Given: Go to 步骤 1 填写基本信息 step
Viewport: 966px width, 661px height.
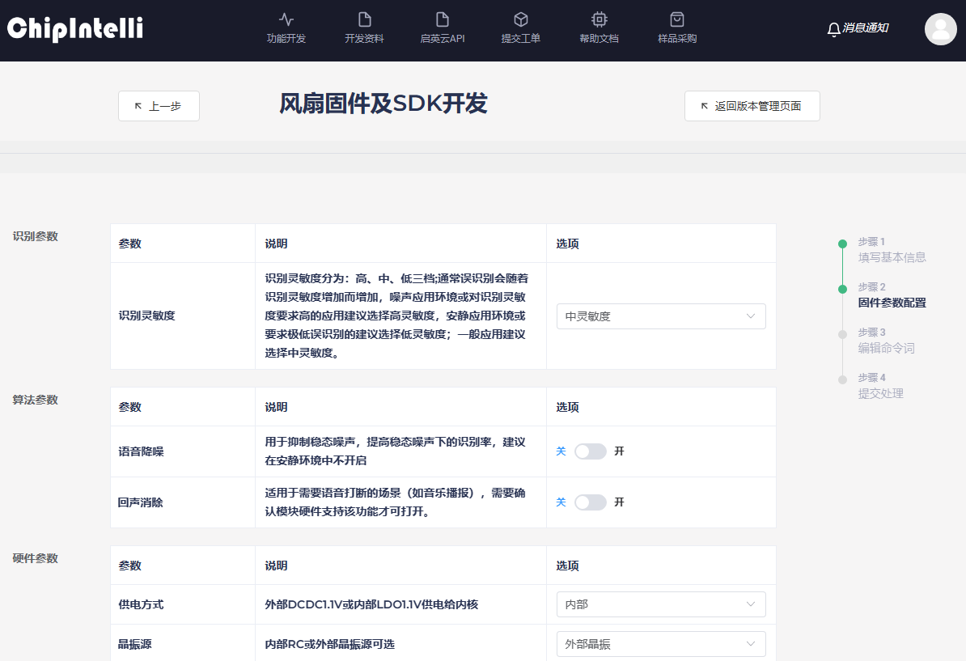Looking at the screenshot, I should click(x=892, y=257).
